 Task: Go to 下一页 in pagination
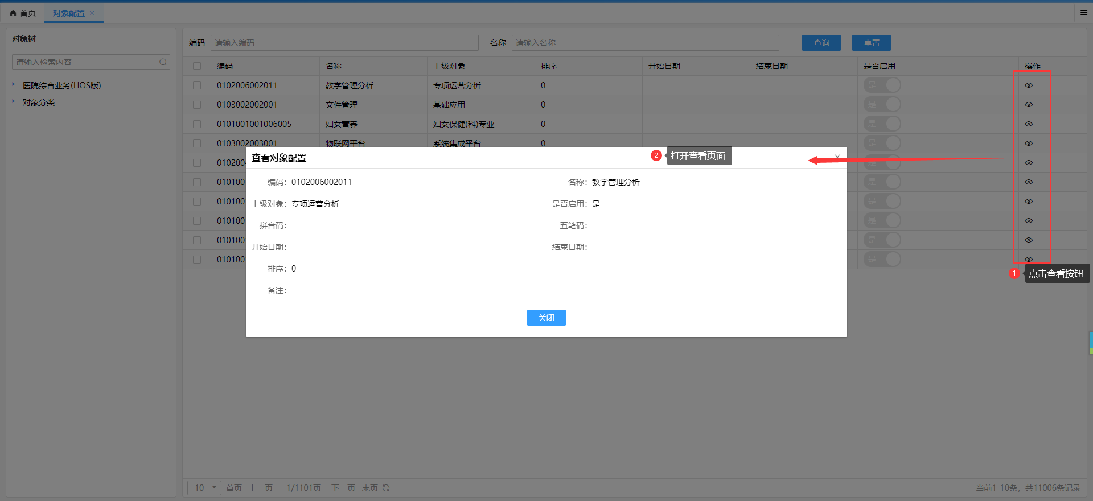(x=343, y=488)
